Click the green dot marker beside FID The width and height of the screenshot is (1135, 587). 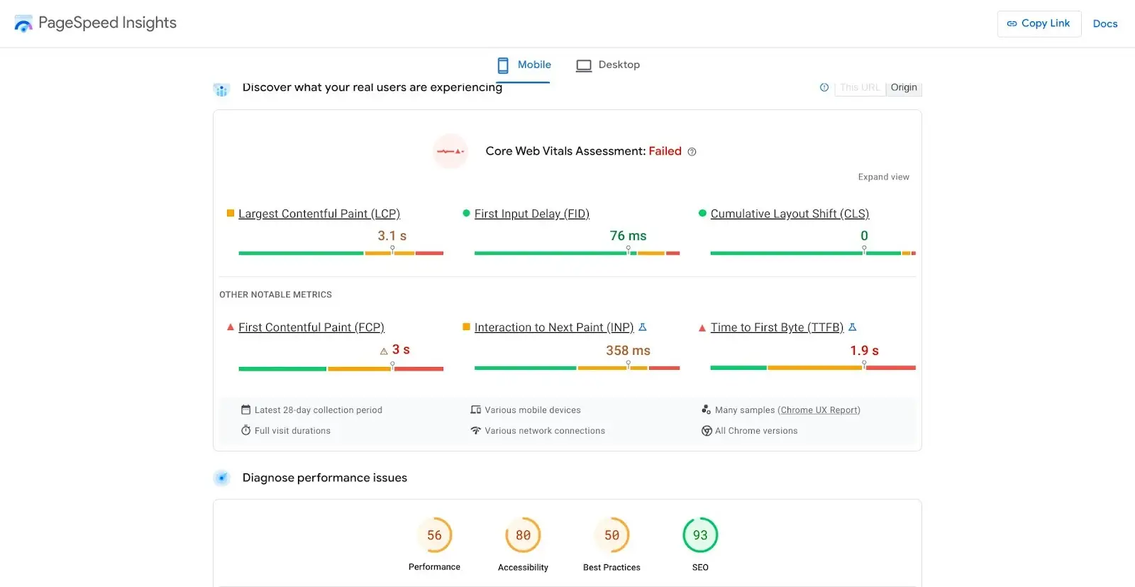(x=466, y=213)
